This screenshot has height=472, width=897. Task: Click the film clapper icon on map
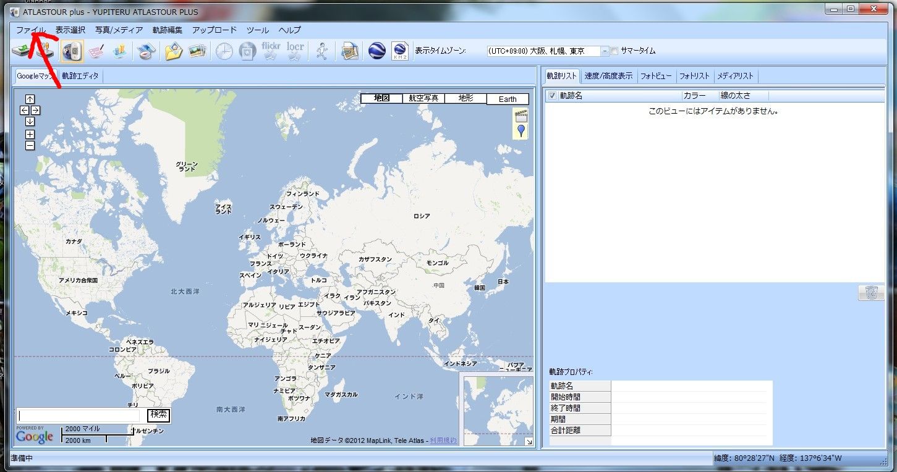click(x=521, y=116)
